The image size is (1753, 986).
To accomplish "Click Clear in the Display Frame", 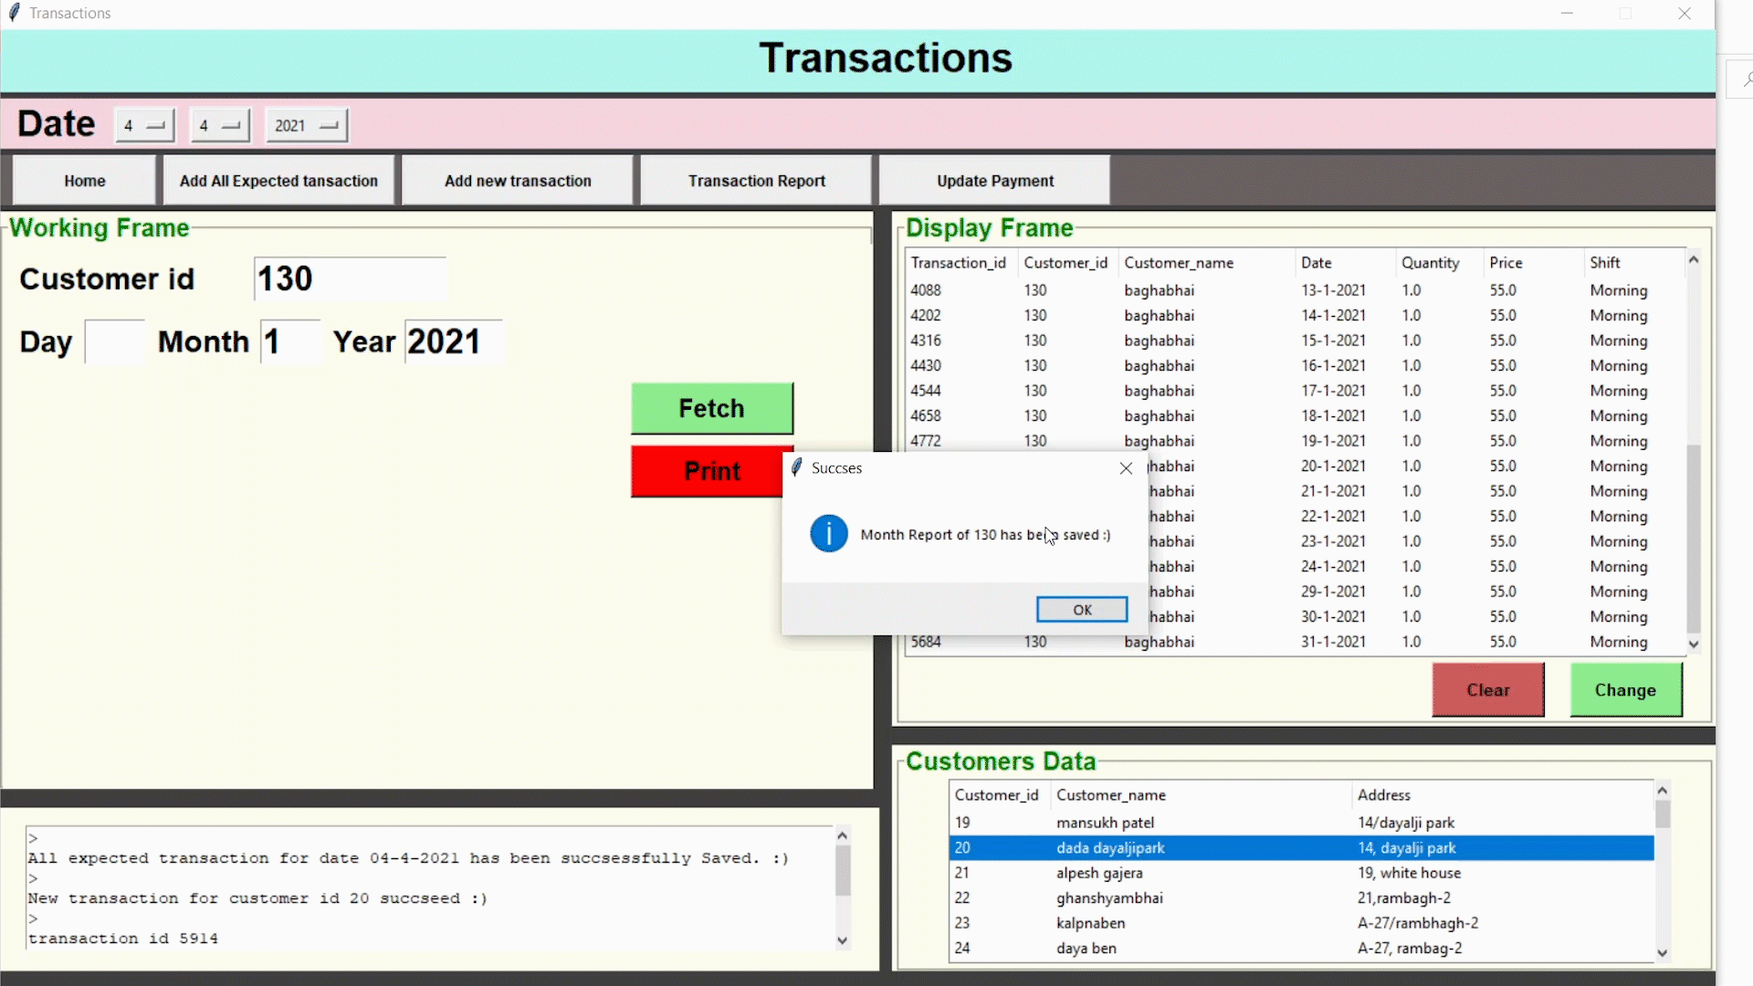I will pos(1487,690).
